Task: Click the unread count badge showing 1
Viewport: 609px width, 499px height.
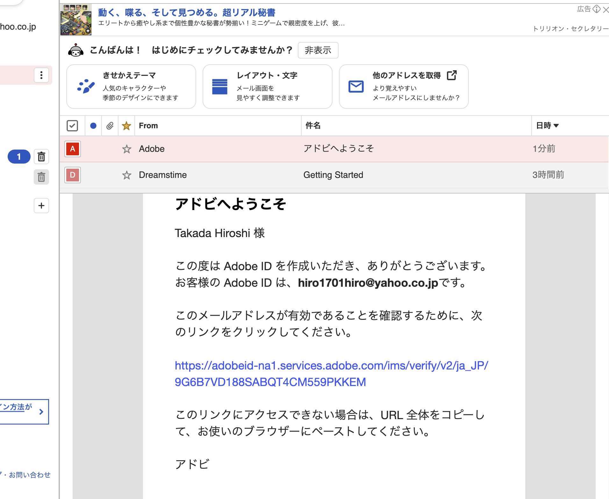Action: click(x=19, y=157)
